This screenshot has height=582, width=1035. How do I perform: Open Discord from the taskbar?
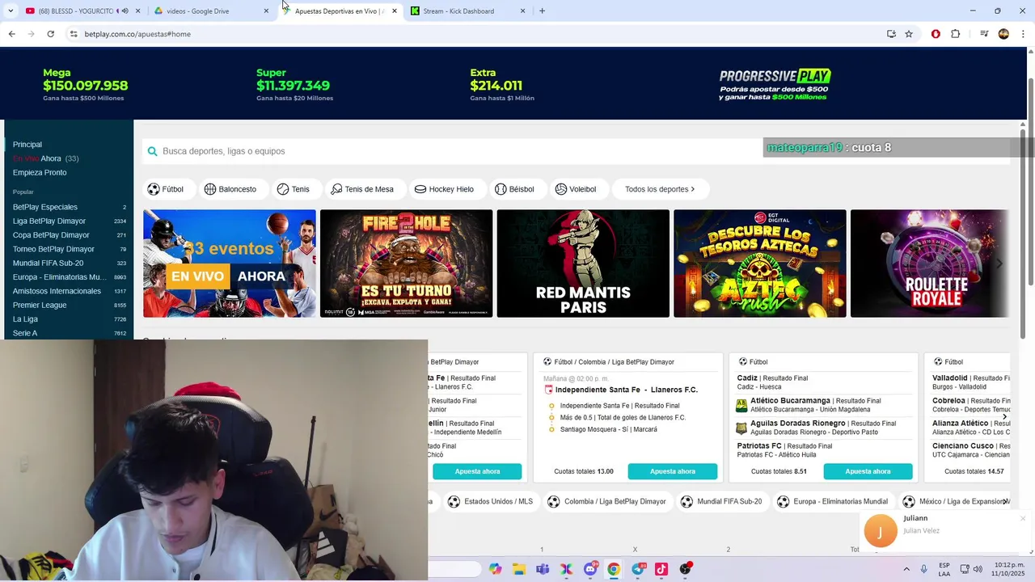click(590, 569)
